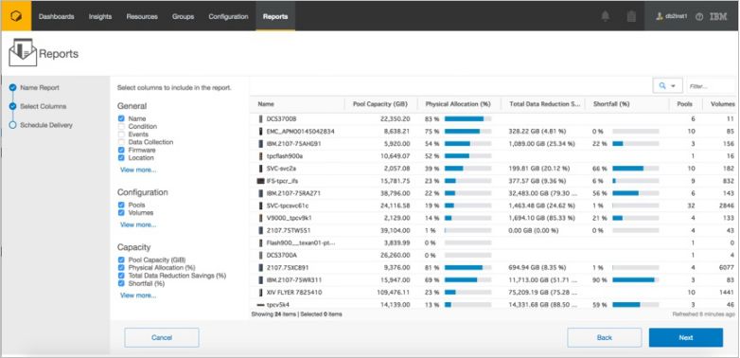This screenshot has width=740, height=358.
Task: Go to the Schedule Delivery step
Action: tap(46, 125)
